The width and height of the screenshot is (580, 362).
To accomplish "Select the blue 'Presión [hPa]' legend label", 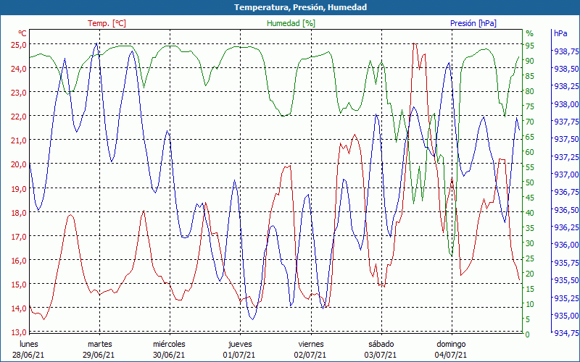I will tap(473, 23).
